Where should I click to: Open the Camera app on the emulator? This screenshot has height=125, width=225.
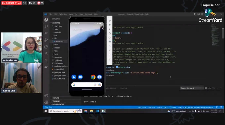click(99, 77)
